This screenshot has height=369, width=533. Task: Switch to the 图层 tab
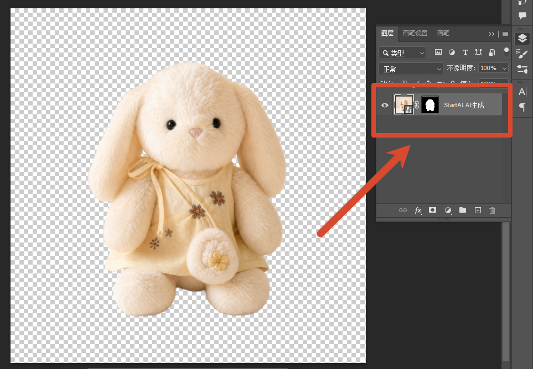387,33
